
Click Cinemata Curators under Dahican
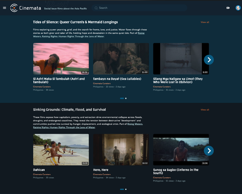tap(42, 174)
